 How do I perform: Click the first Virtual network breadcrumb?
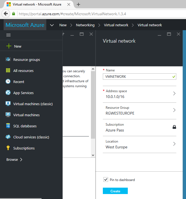pyautogui.click(x=116, y=25)
